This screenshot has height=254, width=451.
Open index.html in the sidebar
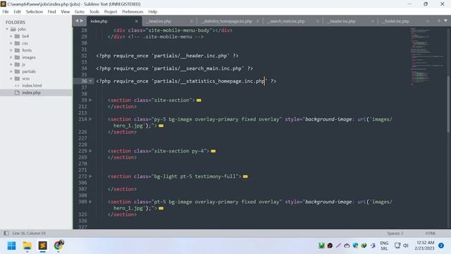(x=32, y=85)
